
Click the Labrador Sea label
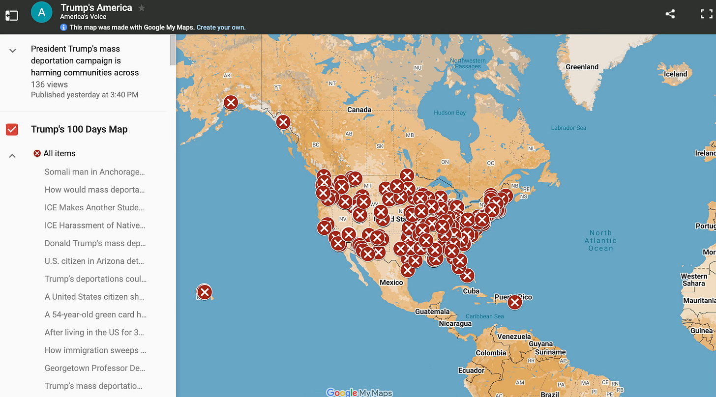(568, 128)
